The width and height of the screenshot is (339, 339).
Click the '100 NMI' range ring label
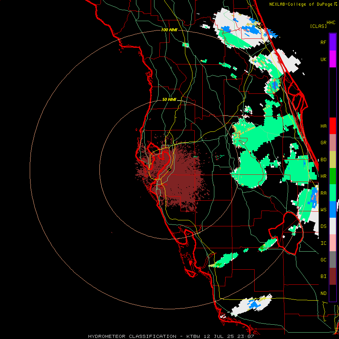169,30
